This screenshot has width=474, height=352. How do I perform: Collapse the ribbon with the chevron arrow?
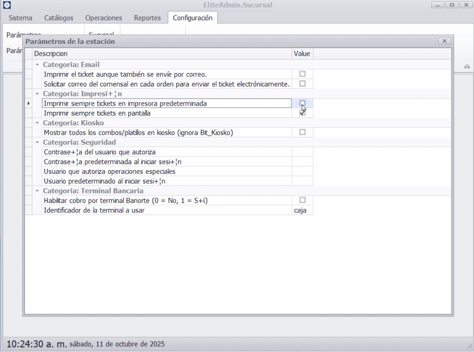pos(467,66)
